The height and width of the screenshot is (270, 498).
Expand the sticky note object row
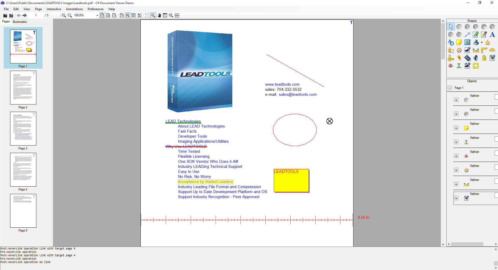456,128
